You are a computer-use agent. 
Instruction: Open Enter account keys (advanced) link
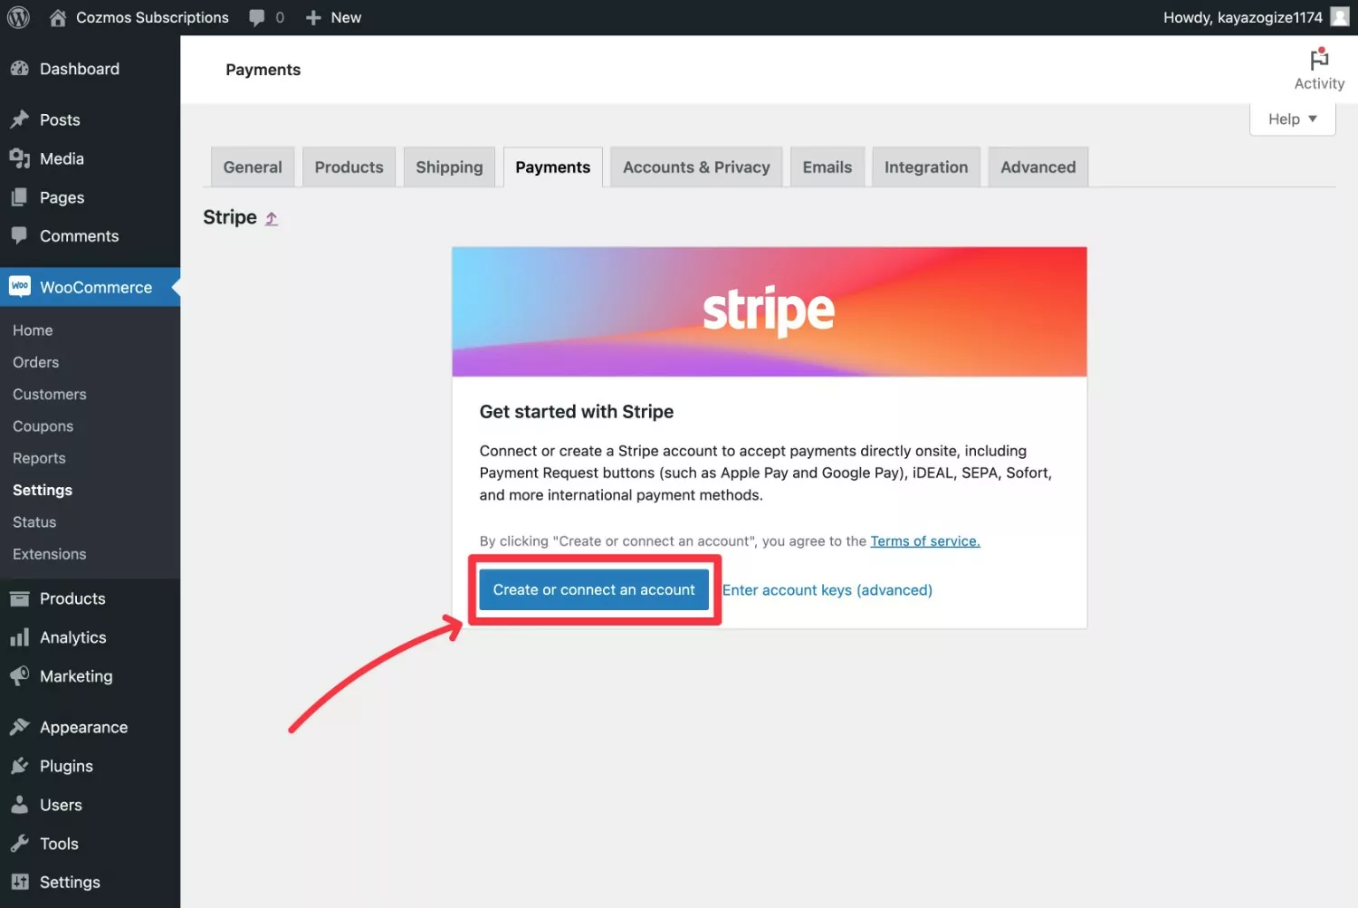[x=827, y=590]
